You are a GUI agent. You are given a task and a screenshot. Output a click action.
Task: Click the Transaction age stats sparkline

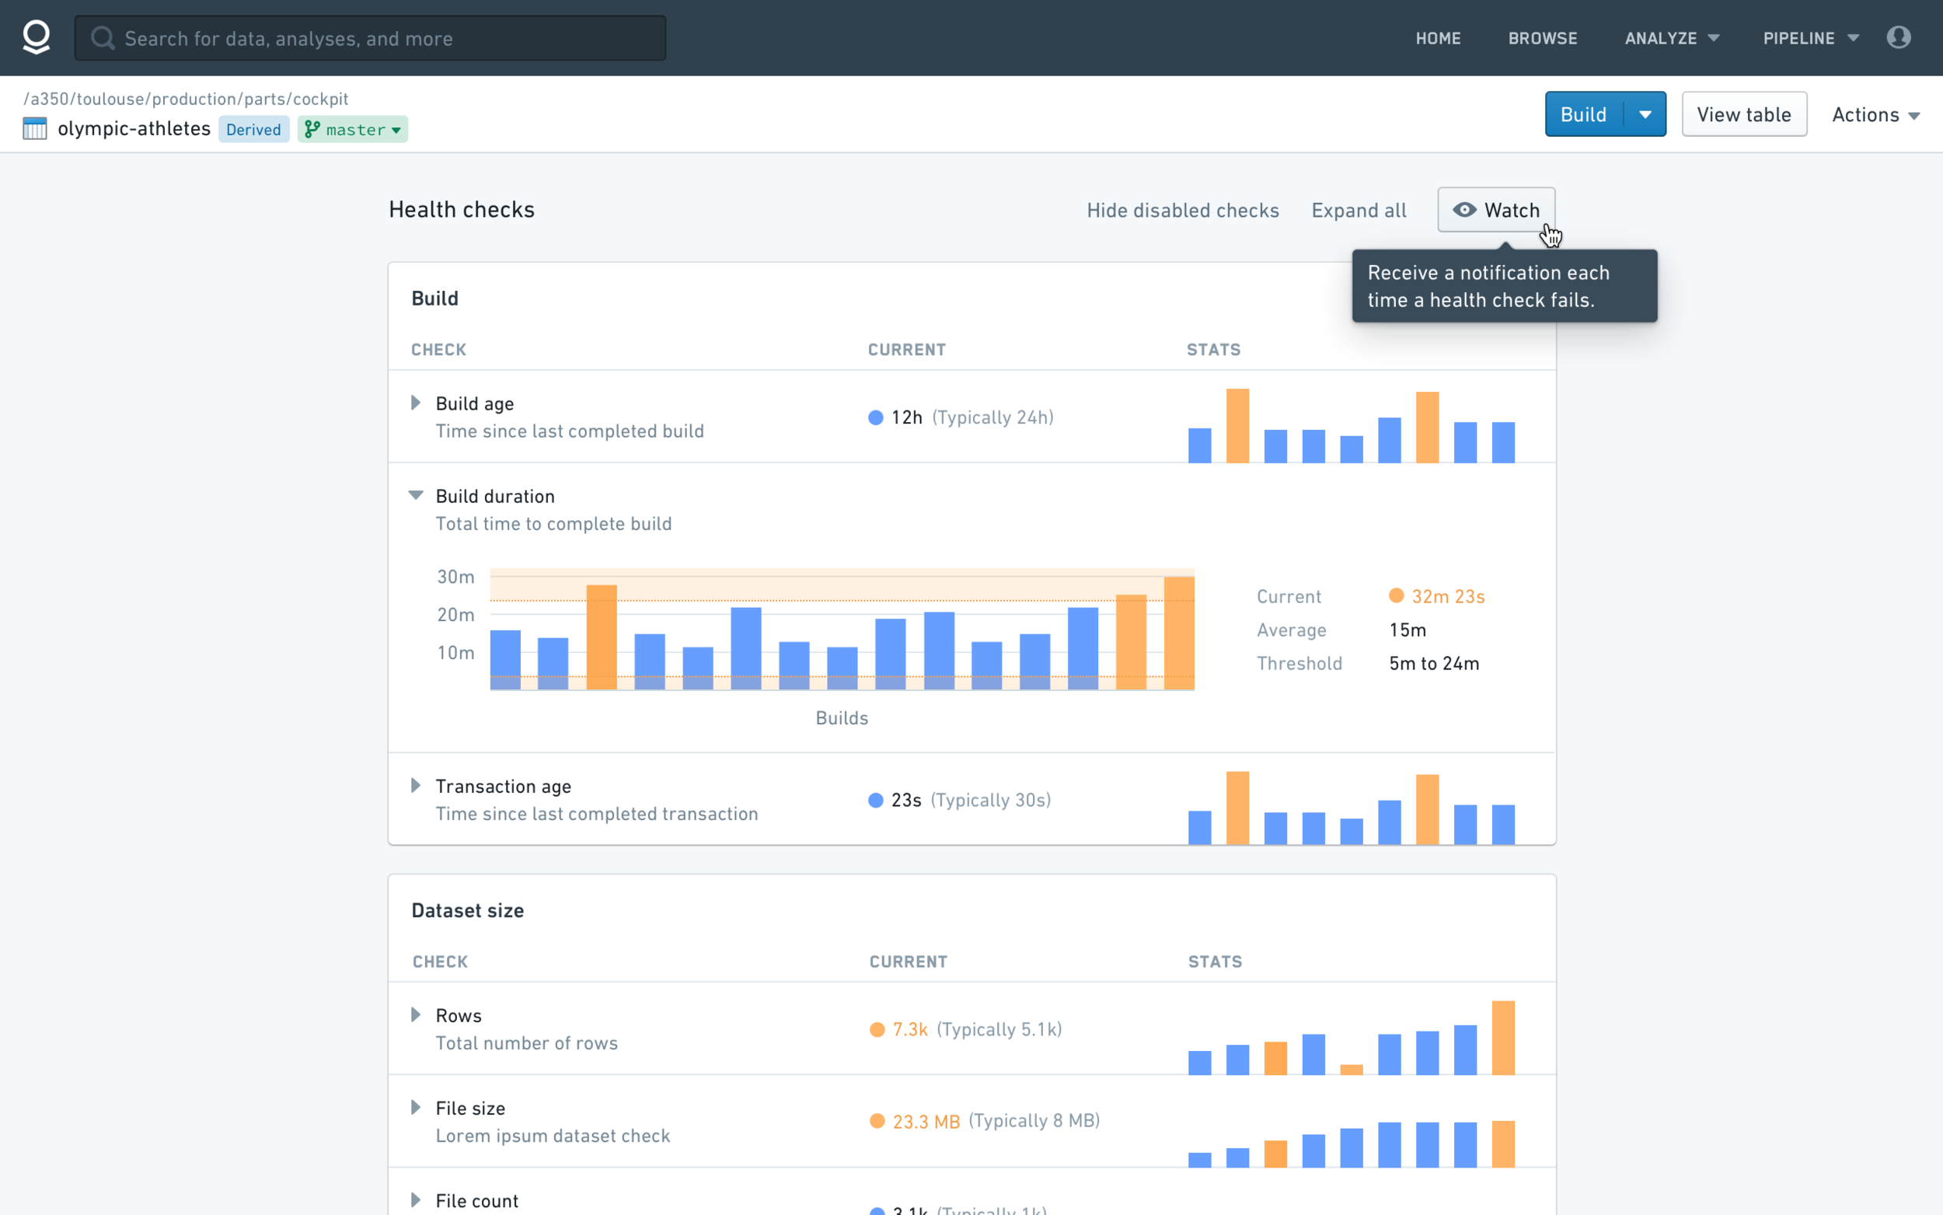tap(1351, 808)
